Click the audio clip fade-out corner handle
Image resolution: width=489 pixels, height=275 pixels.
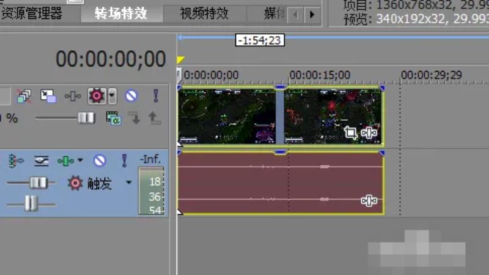click(x=382, y=153)
